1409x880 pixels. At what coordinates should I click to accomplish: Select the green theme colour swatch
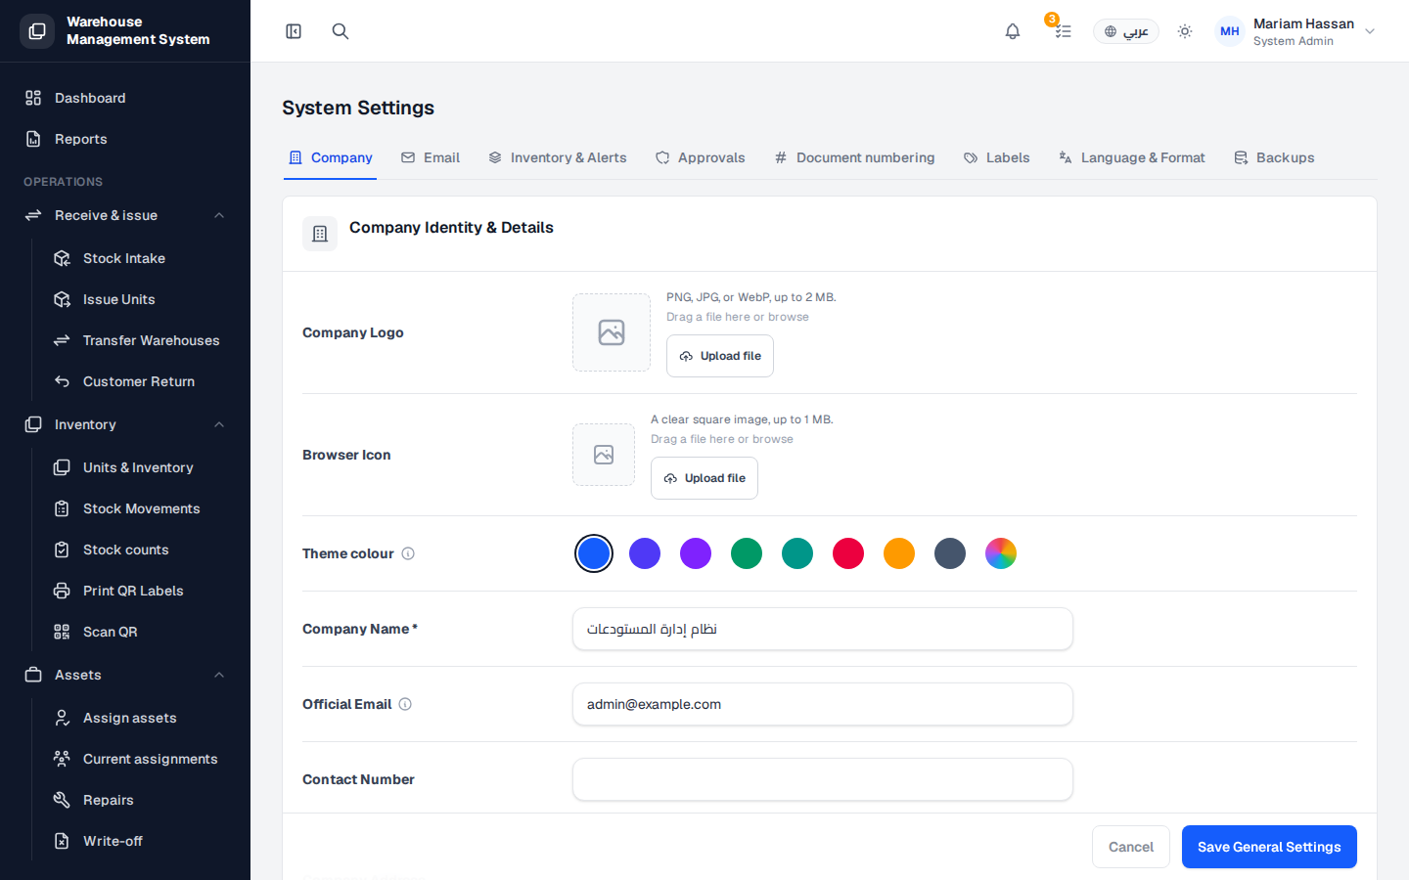click(x=747, y=553)
